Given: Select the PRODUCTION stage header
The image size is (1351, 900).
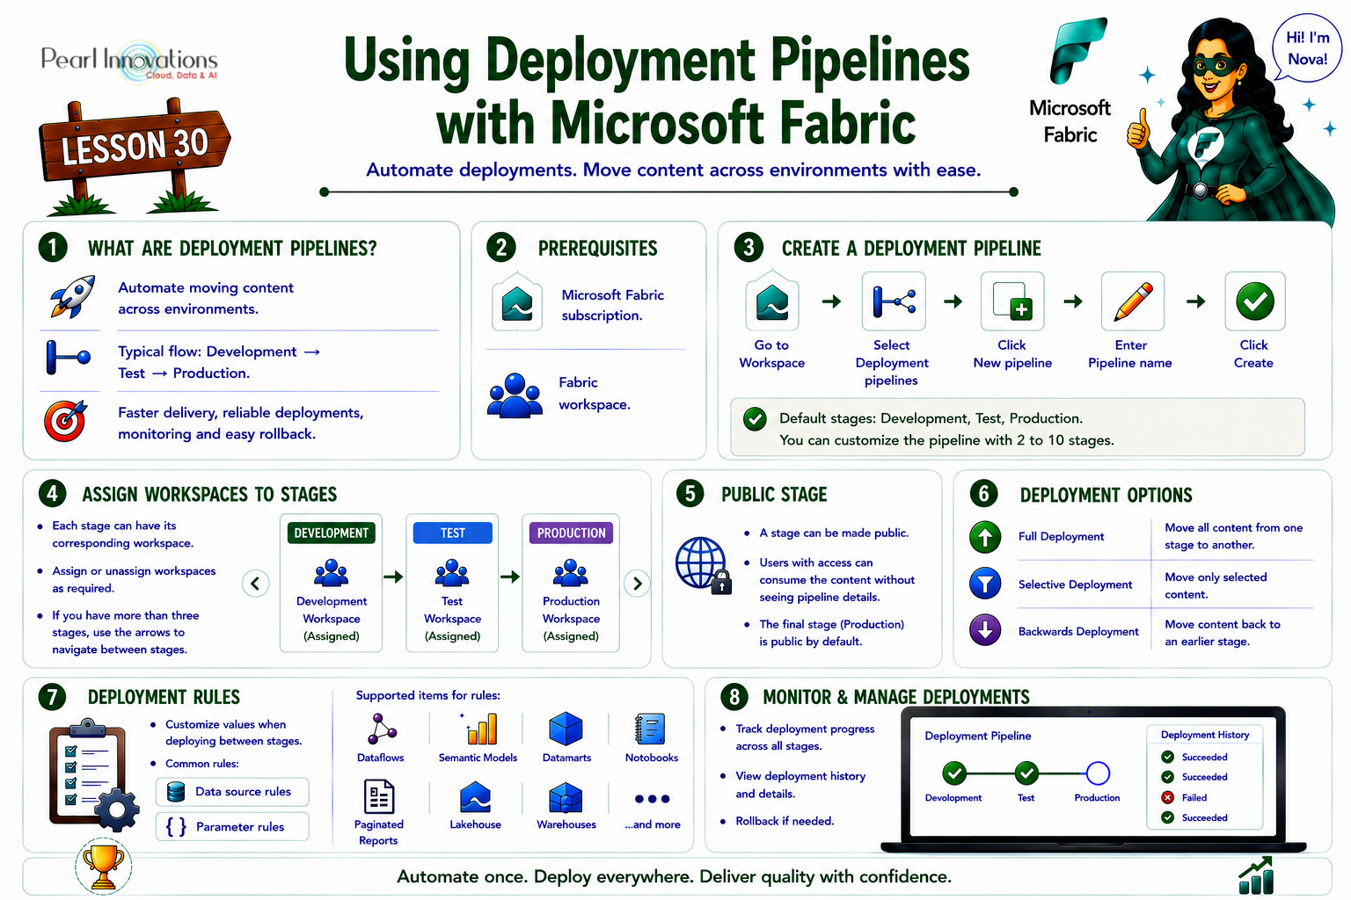Looking at the screenshot, I should pos(571,533).
